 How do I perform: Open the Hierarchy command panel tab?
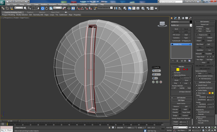click(179, 18)
